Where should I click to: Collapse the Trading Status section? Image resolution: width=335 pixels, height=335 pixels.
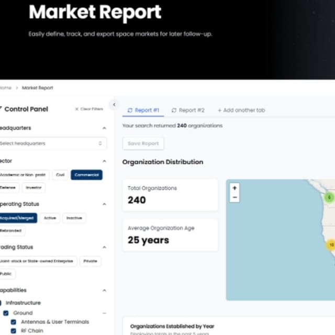(x=104, y=247)
